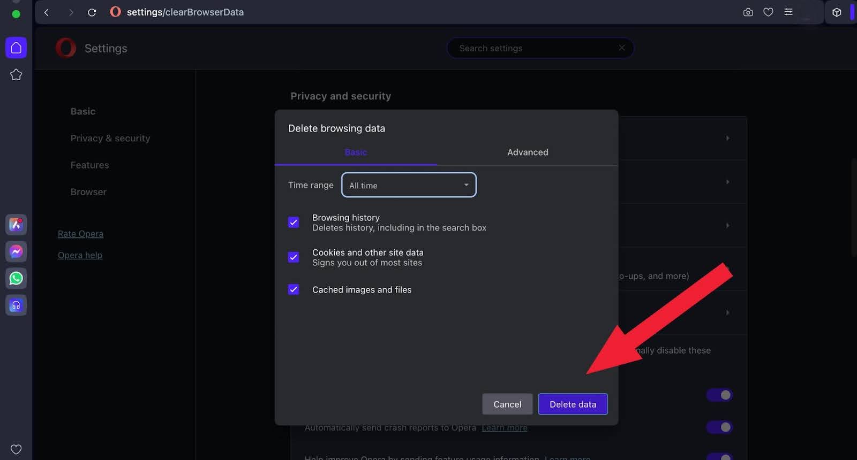Toggle the first switch behind the dialog

[719, 395]
